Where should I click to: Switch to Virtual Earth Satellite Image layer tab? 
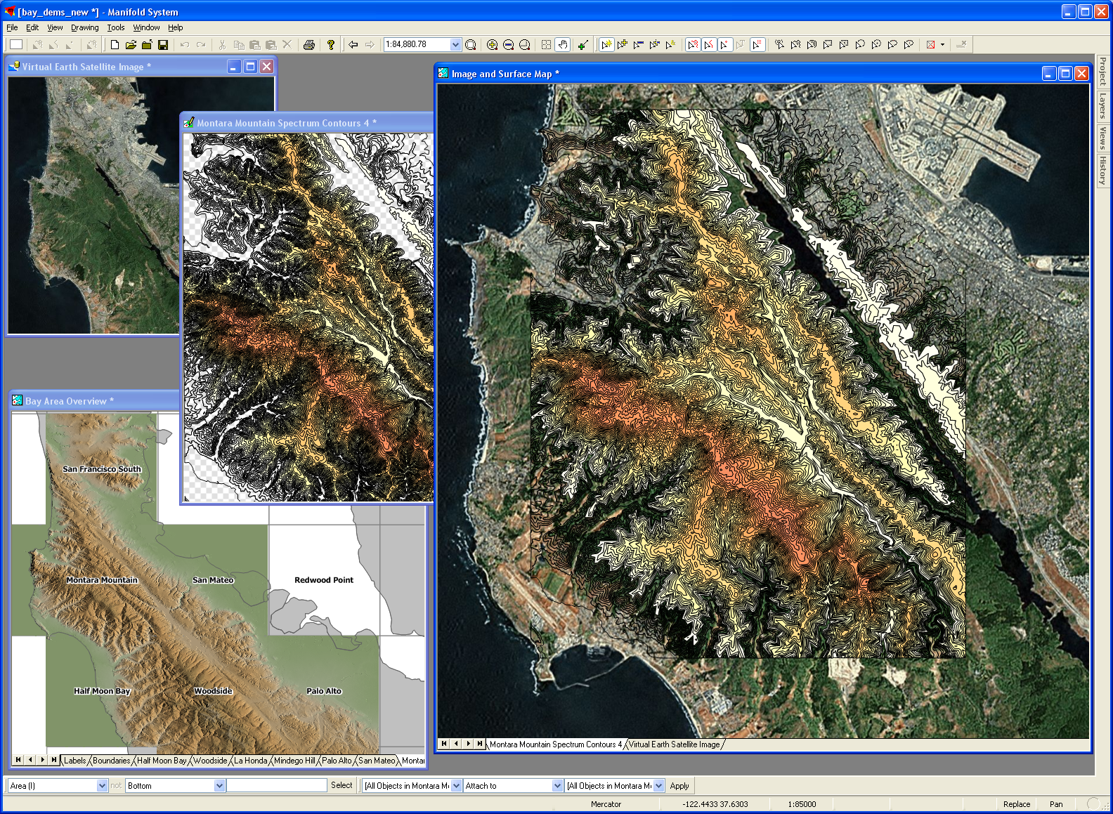pos(674,744)
